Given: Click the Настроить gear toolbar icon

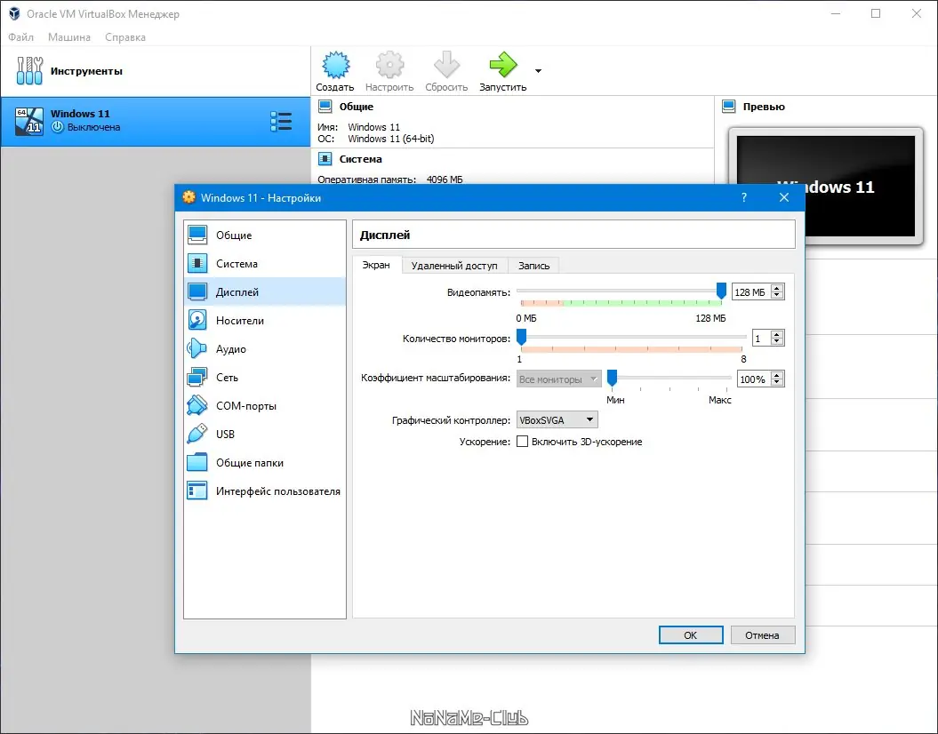Looking at the screenshot, I should (x=389, y=65).
